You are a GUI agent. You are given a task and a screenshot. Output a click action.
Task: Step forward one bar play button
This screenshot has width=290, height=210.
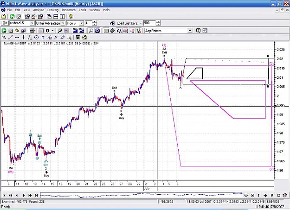point(24,195)
